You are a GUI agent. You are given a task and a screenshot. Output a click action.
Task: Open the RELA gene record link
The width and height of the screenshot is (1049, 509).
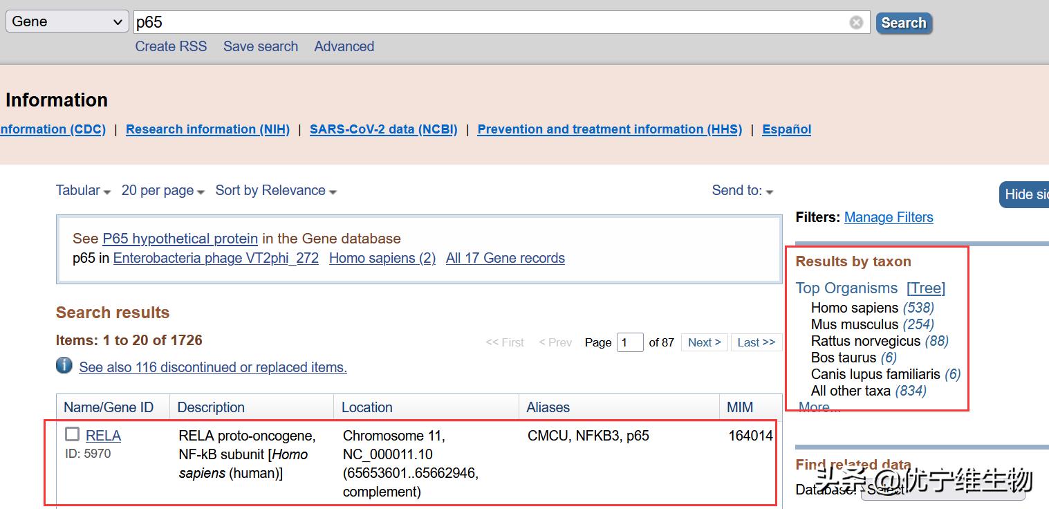point(103,436)
